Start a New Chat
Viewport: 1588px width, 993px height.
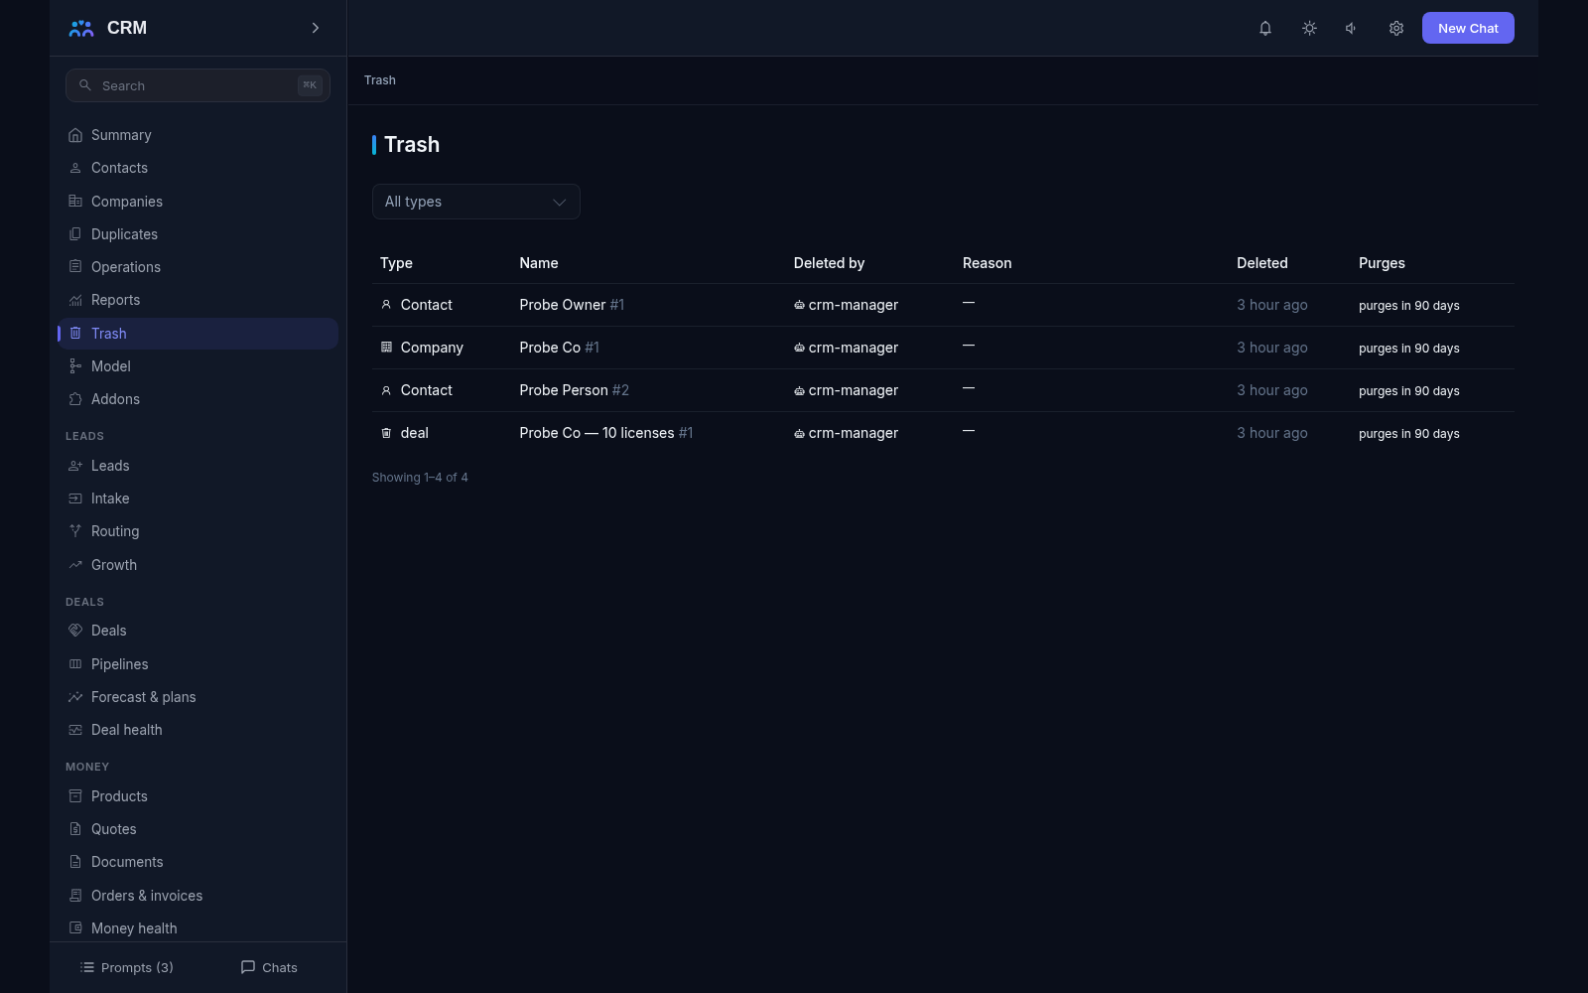pos(1468,28)
